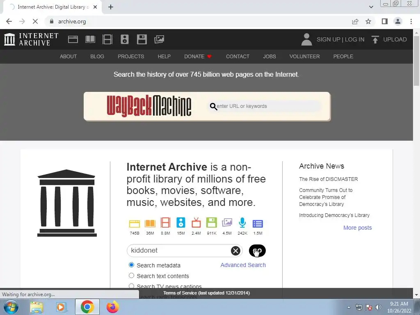Open the VOLUNTEER menu item
Viewport: 420px width, 315px height.
(305, 57)
